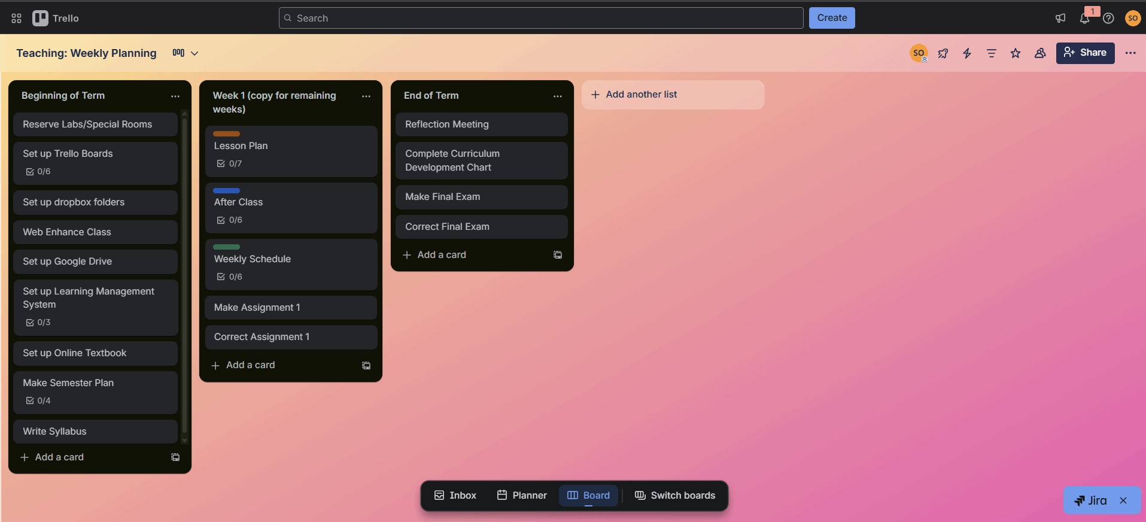
Task: Open the help question mark icon
Action: click(x=1108, y=19)
